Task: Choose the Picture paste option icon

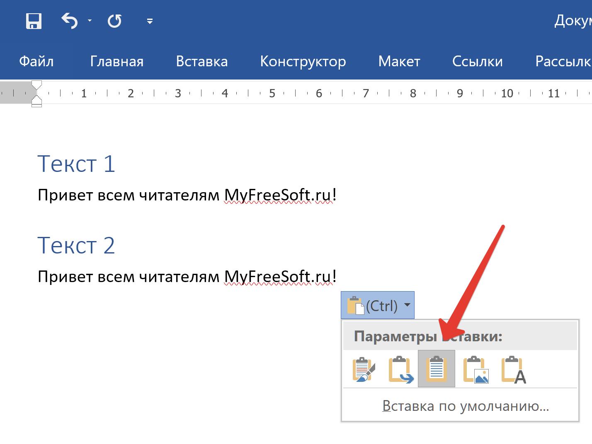Action: tap(476, 369)
